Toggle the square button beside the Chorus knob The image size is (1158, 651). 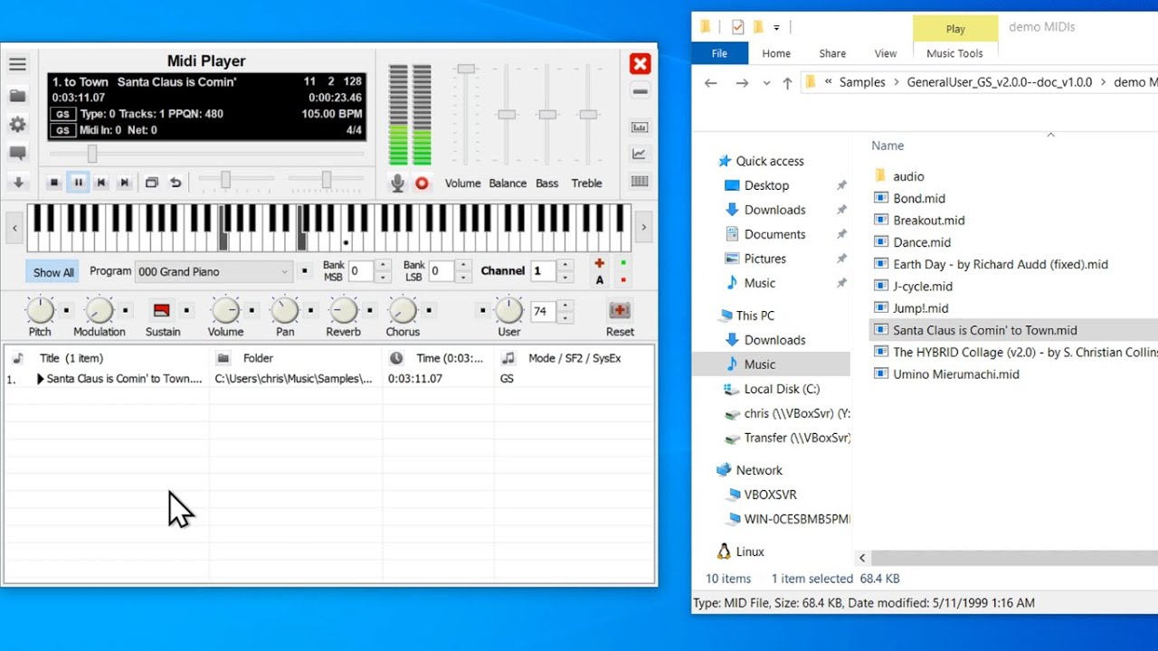pyautogui.click(x=430, y=310)
